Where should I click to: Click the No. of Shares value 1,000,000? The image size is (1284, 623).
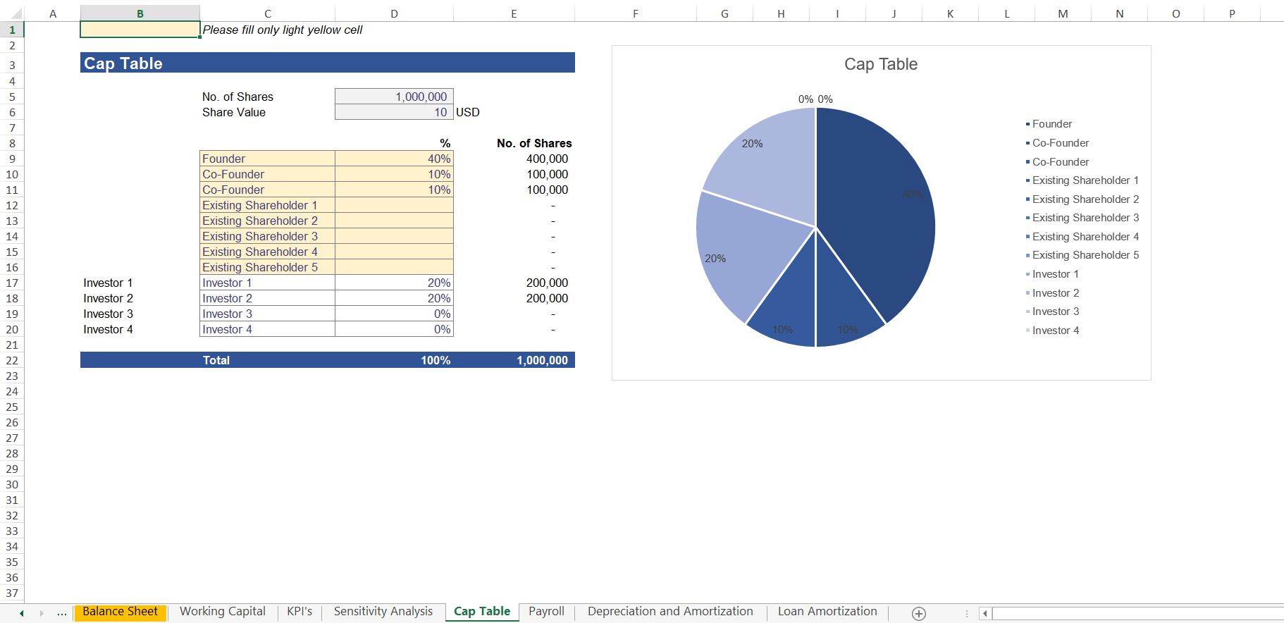click(394, 97)
